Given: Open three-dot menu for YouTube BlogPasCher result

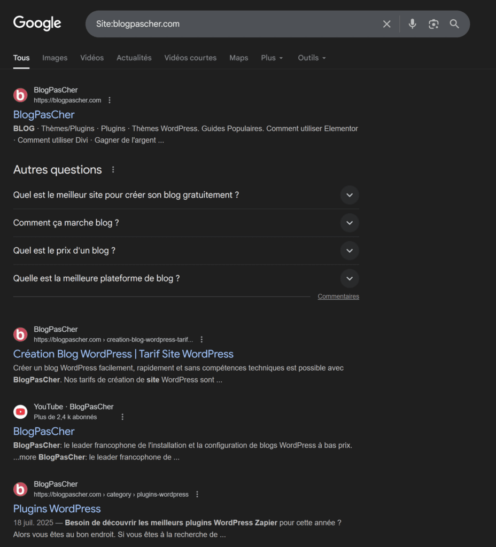Looking at the screenshot, I should click(122, 417).
